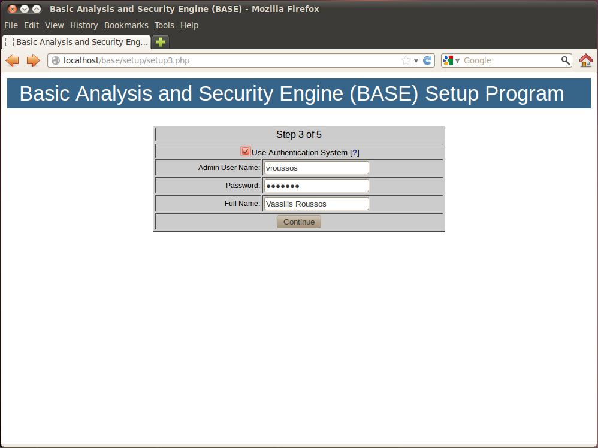Image resolution: width=598 pixels, height=448 pixels.
Task: Open the [?] authentication help link
Action: point(355,153)
